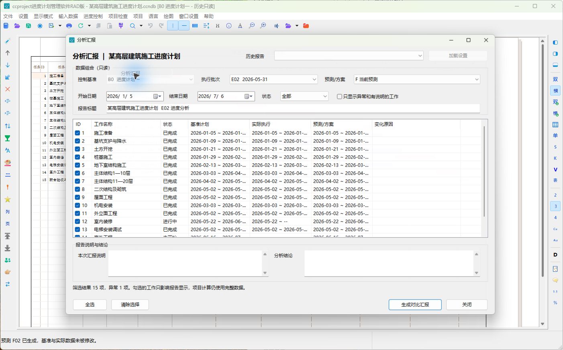Open the 预测/方案 dropdown

[x=417, y=79]
